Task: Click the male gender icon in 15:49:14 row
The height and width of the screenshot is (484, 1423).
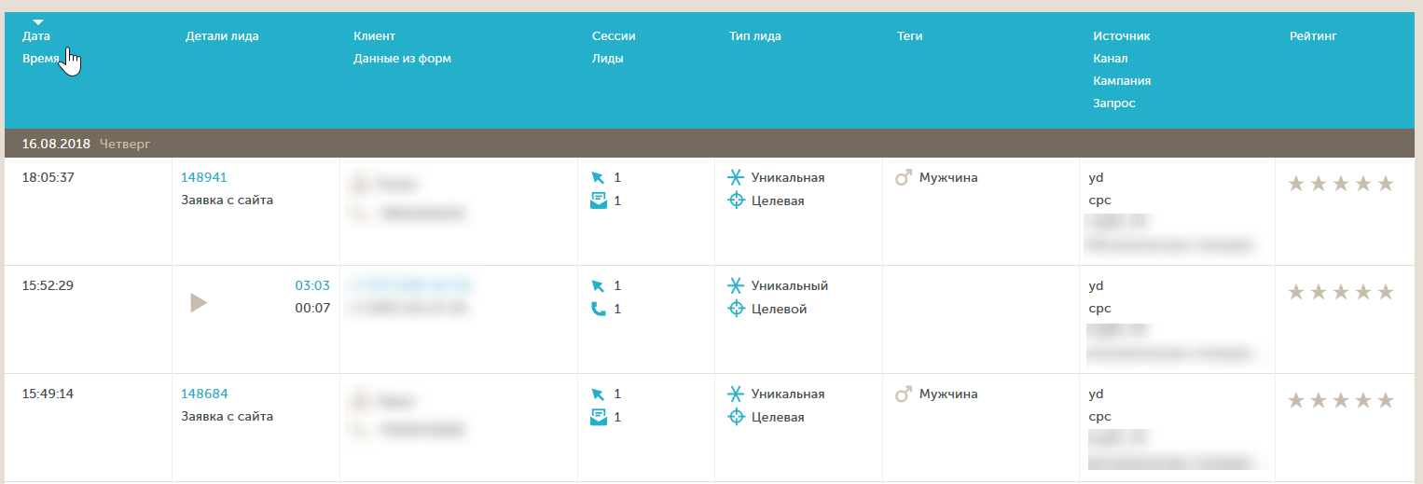Action: (903, 394)
